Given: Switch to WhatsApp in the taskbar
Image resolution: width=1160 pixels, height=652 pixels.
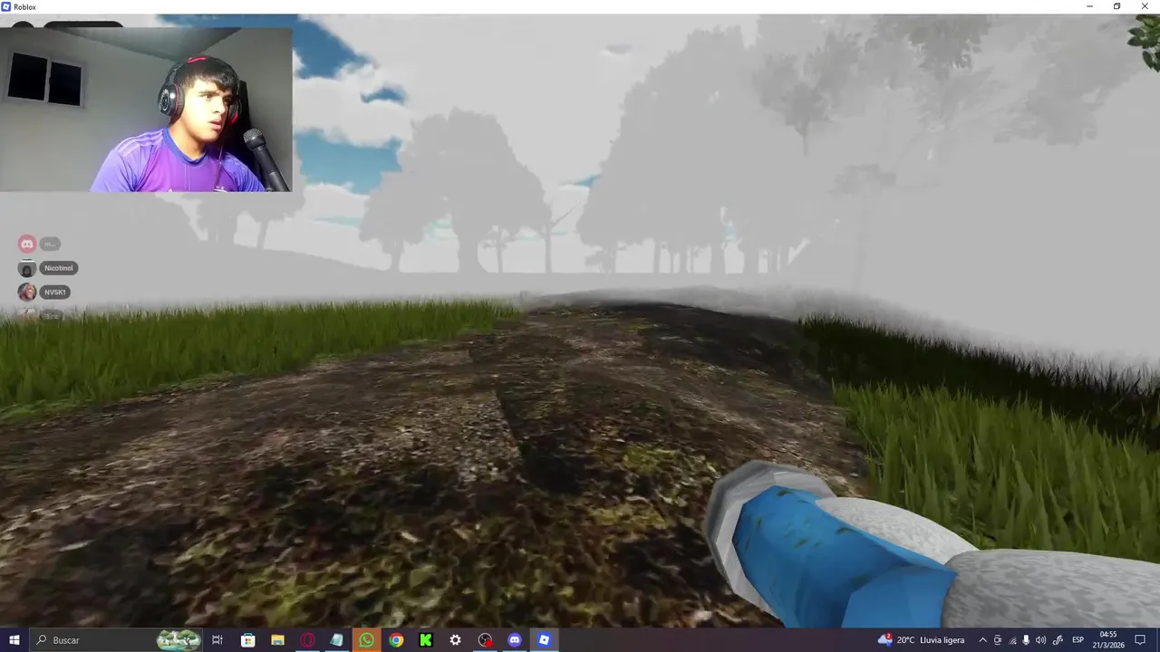Looking at the screenshot, I should click(x=366, y=640).
